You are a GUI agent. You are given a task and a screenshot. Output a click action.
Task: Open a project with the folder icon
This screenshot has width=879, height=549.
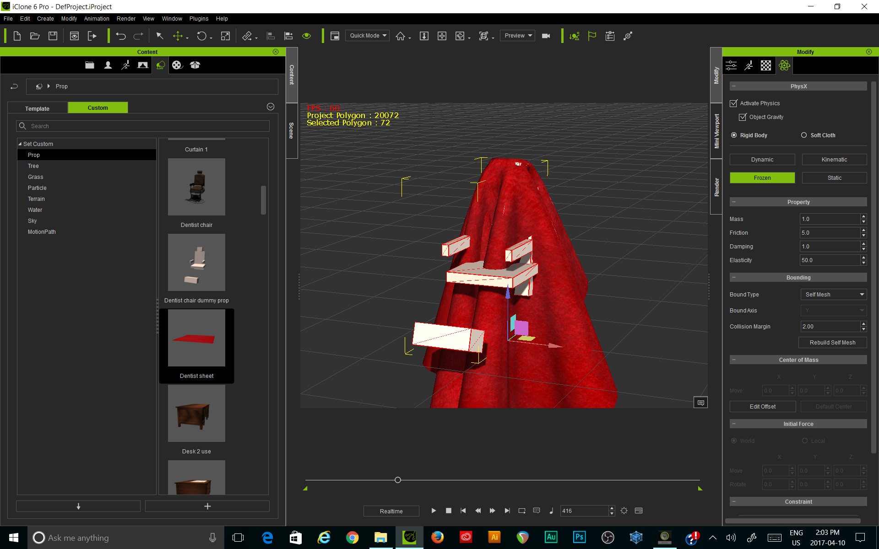35,36
